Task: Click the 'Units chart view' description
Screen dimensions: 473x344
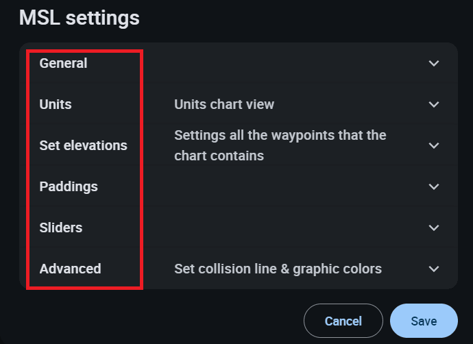Action: (x=224, y=104)
